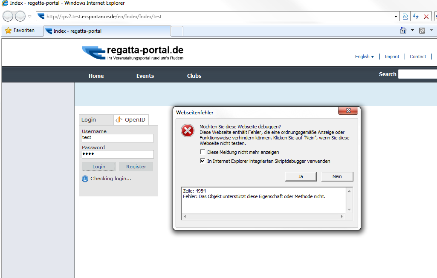437x278 pixels.
Task: Stop page loading with the red X
Action: point(426,17)
